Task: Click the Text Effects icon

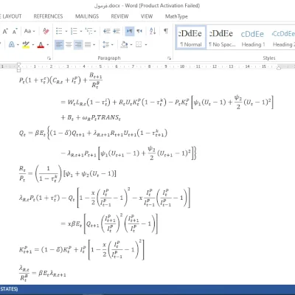Action: point(12,45)
